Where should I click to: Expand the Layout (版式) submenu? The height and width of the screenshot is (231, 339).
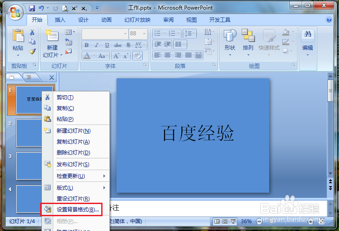coord(75,188)
